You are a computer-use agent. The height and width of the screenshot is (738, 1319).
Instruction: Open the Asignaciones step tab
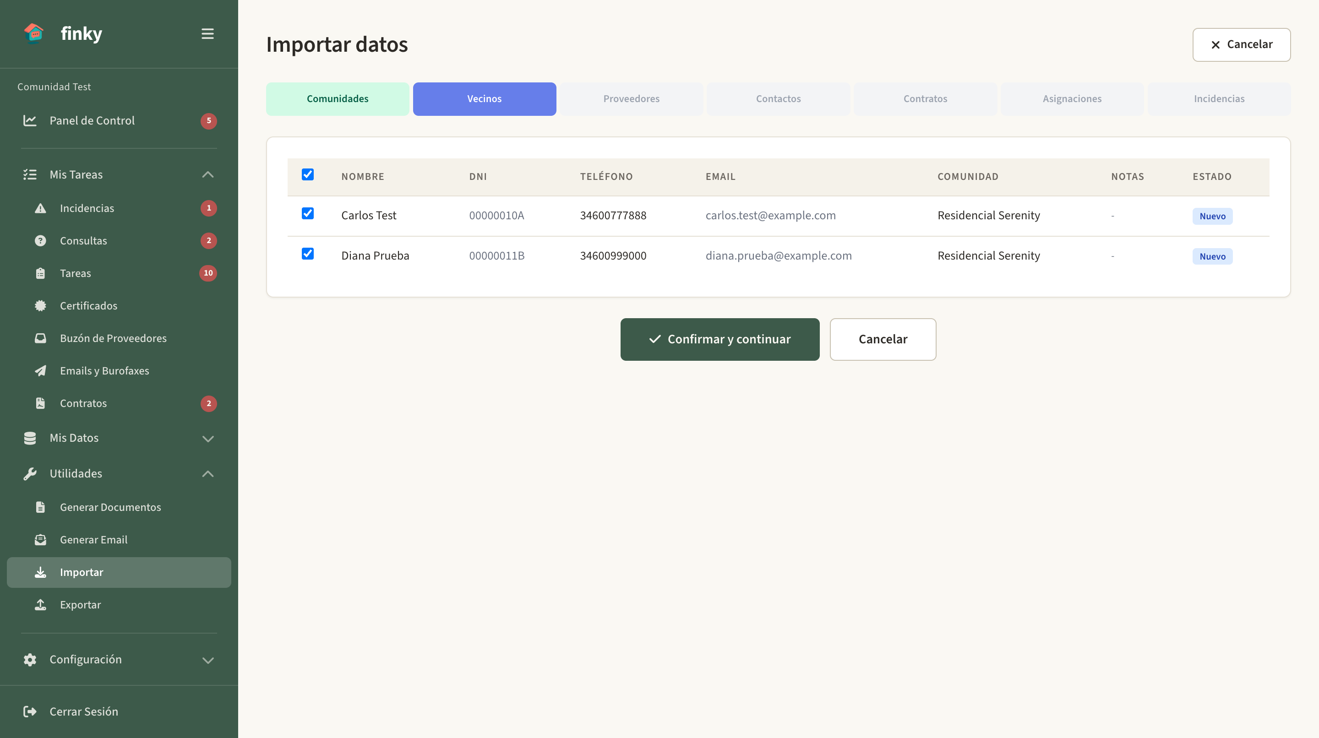1072,99
